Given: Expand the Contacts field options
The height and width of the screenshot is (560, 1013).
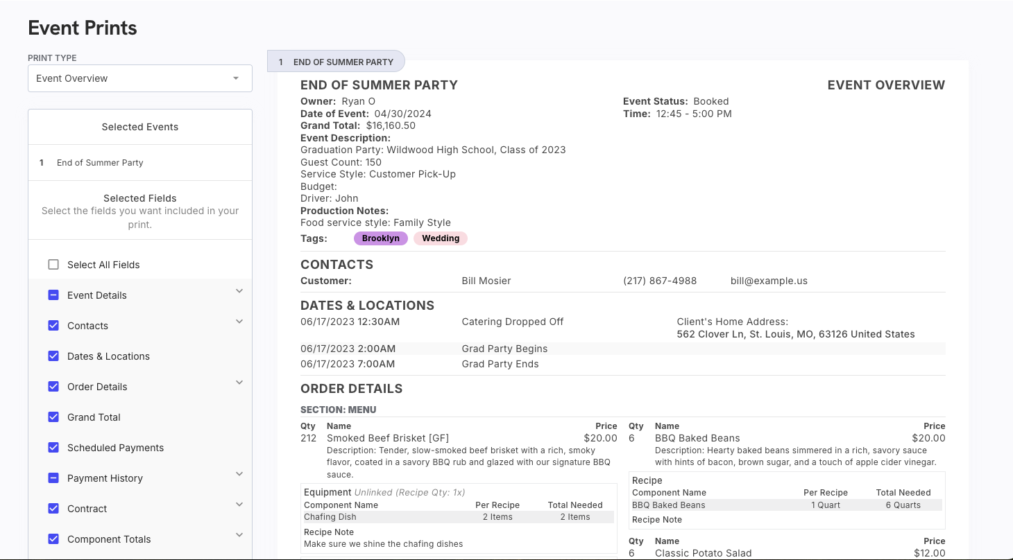Looking at the screenshot, I should (239, 322).
